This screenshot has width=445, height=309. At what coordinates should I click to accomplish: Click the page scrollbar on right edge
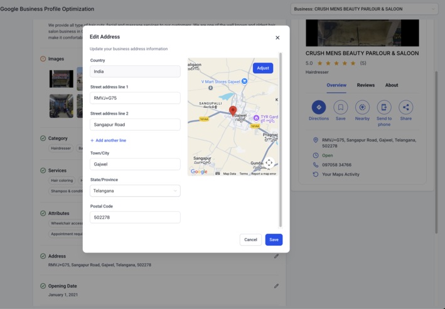tap(436, 152)
